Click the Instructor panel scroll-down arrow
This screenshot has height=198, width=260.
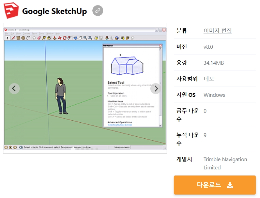point(160,125)
